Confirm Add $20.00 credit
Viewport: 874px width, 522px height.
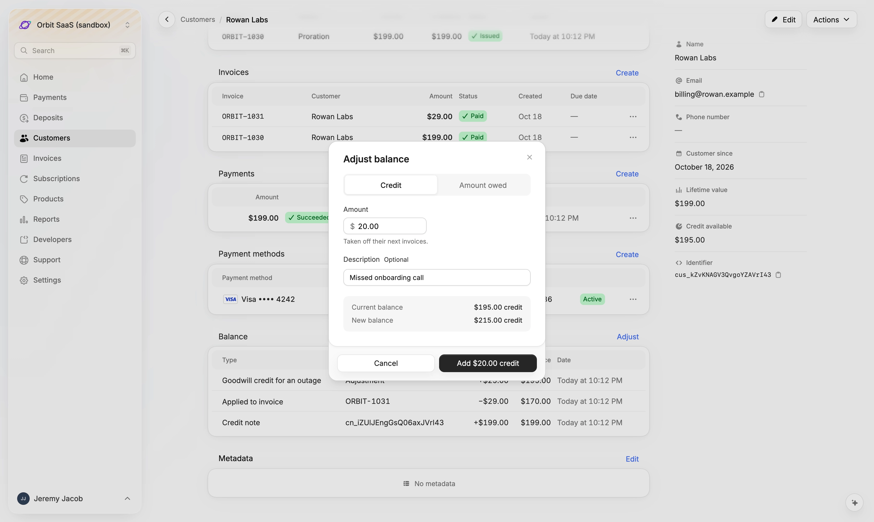point(488,363)
